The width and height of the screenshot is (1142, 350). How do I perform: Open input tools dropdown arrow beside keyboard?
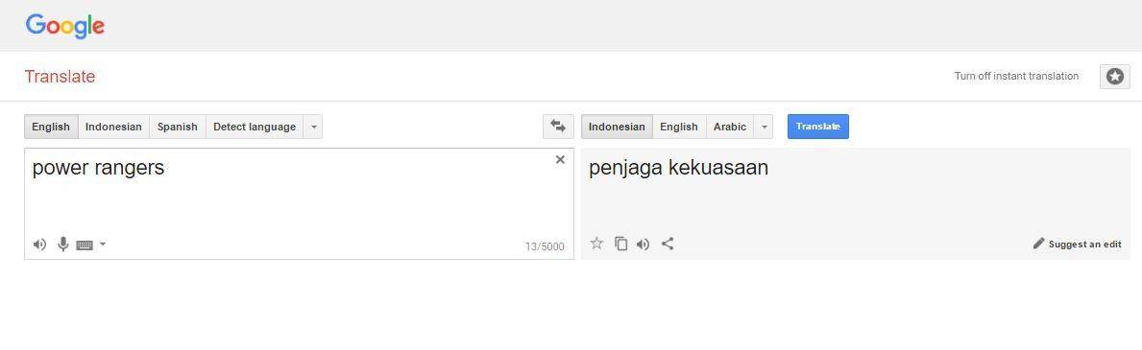point(103,245)
